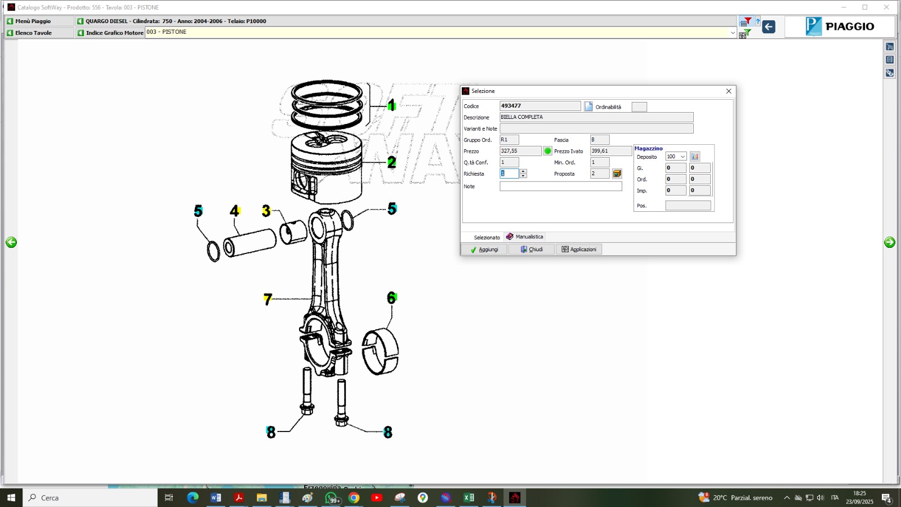This screenshot has width=901, height=507.
Task: Click the document list icon in sidebar
Action: (x=890, y=60)
